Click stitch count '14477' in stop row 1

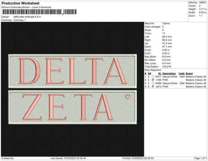158,77
